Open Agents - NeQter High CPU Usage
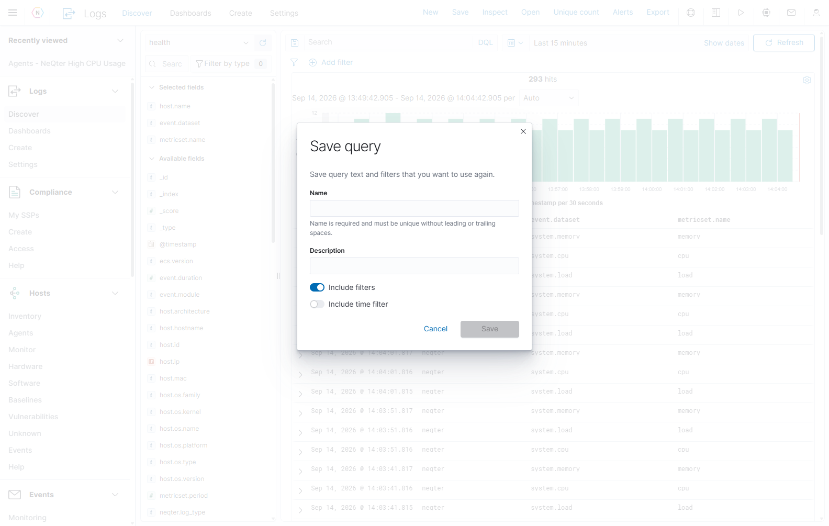The height and width of the screenshot is (526, 829). click(67, 63)
